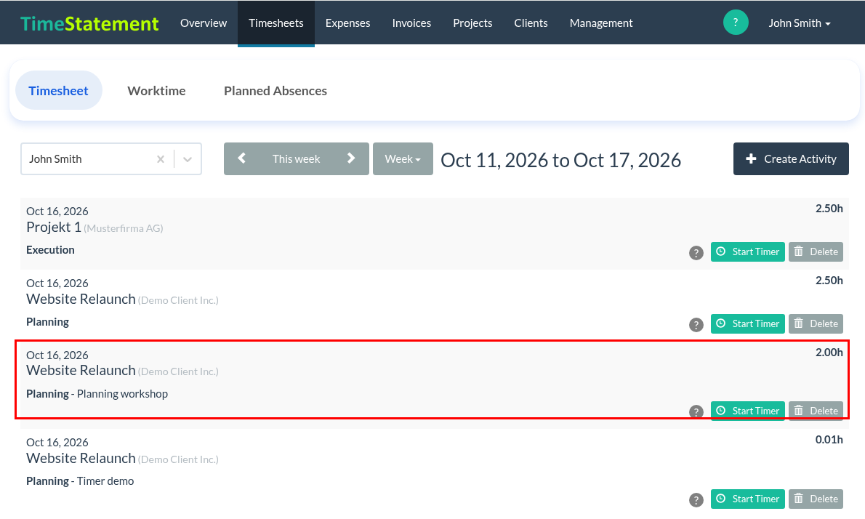Go to the Expenses page
This screenshot has height=519, width=865.
(x=347, y=23)
